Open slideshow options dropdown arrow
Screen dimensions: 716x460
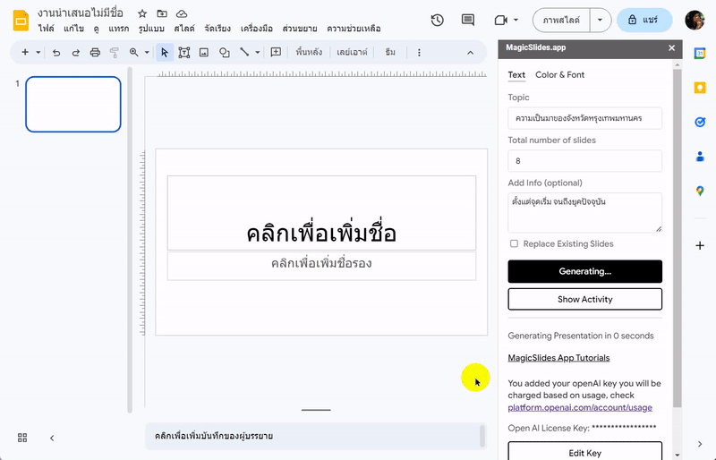click(x=600, y=20)
